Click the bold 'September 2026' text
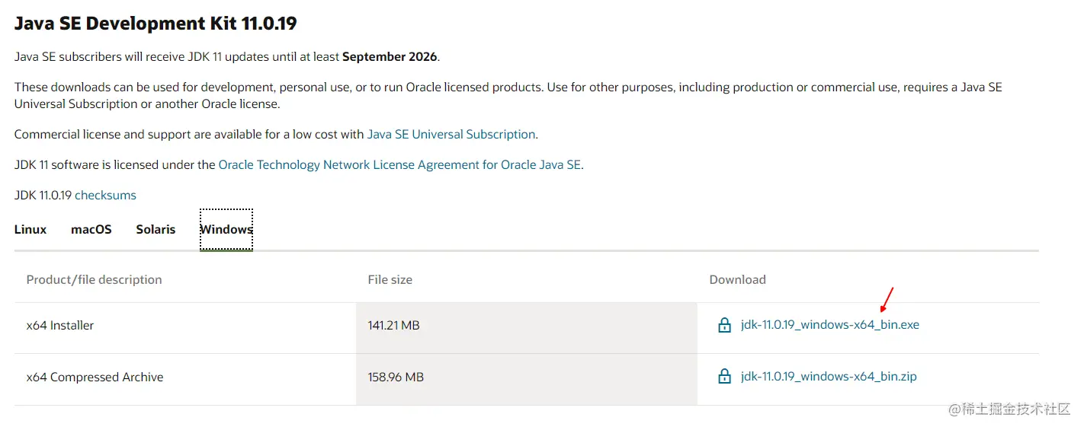This screenshot has width=1084, height=430. pos(390,57)
